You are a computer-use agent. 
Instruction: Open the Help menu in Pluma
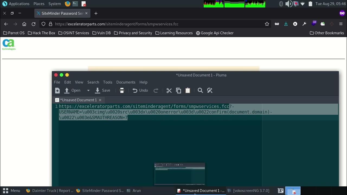click(143, 82)
